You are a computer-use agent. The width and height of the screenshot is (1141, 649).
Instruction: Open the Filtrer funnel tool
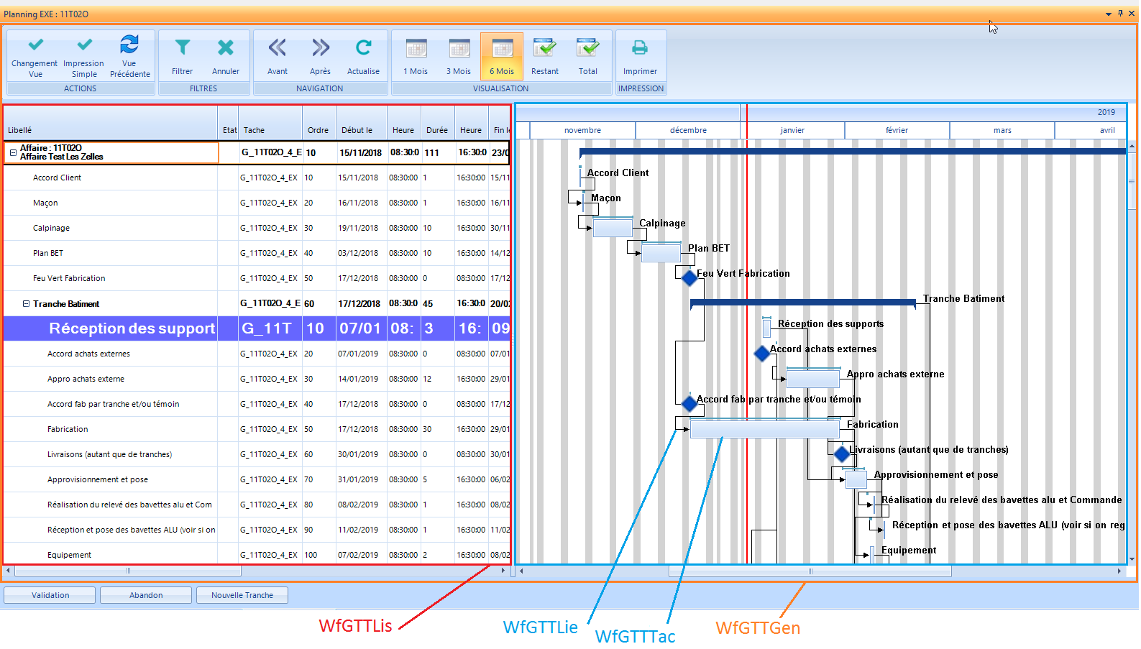[x=183, y=48]
